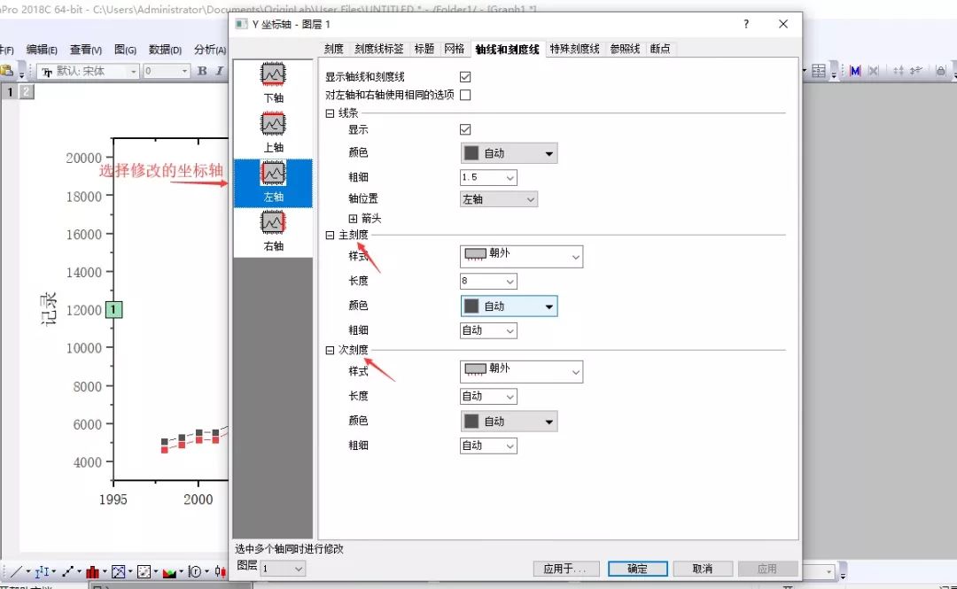Click the Line plot tool icon
957x589 pixels.
tap(17, 572)
